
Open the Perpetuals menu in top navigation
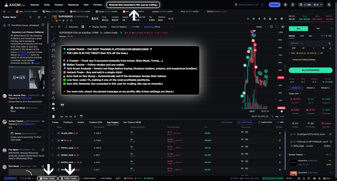pos(73,5)
